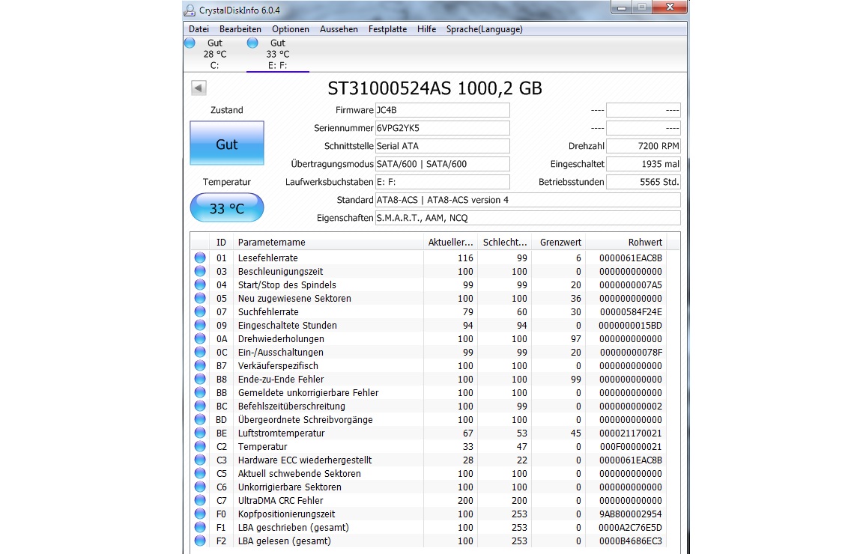The width and height of the screenshot is (863, 554).
Task: Click the status circle for Befehlszeitüberschreitung row
Action: (200, 406)
